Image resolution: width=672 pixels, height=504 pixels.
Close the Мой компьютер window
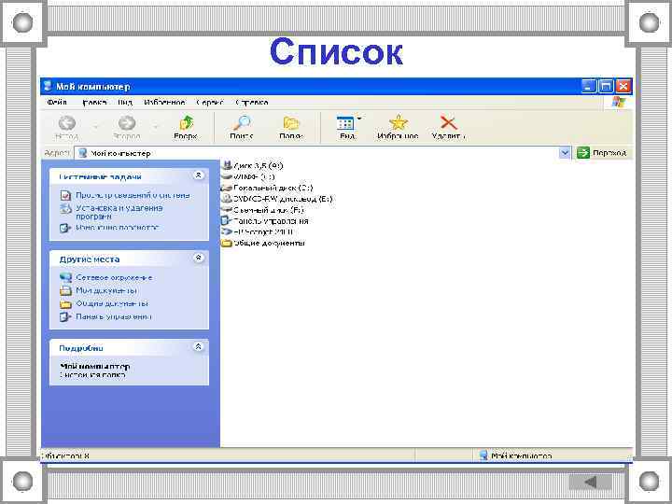pos(623,86)
